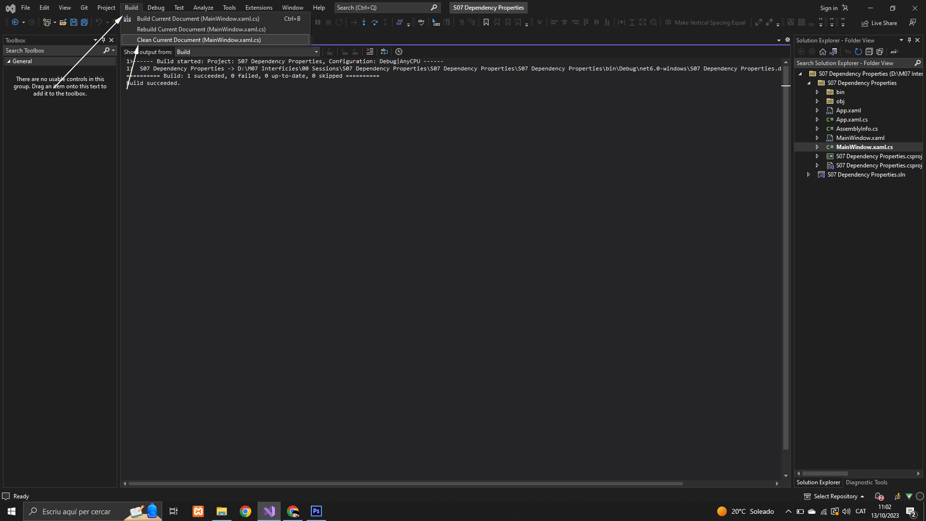The image size is (926, 521).
Task: Click the Output horizontal scrollbar thumb
Action: pyautogui.click(x=405, y=483)
